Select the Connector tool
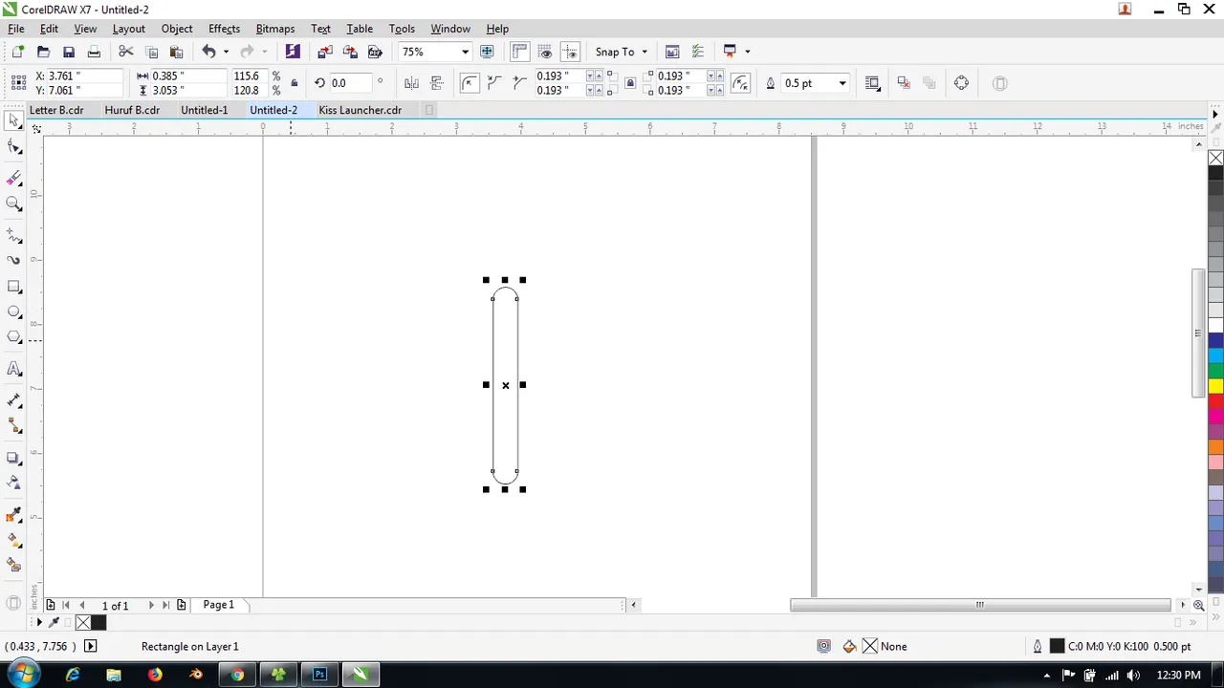The height and width of the screenshot is (688, 1224). pyautogui.click(x=14, y=426)
